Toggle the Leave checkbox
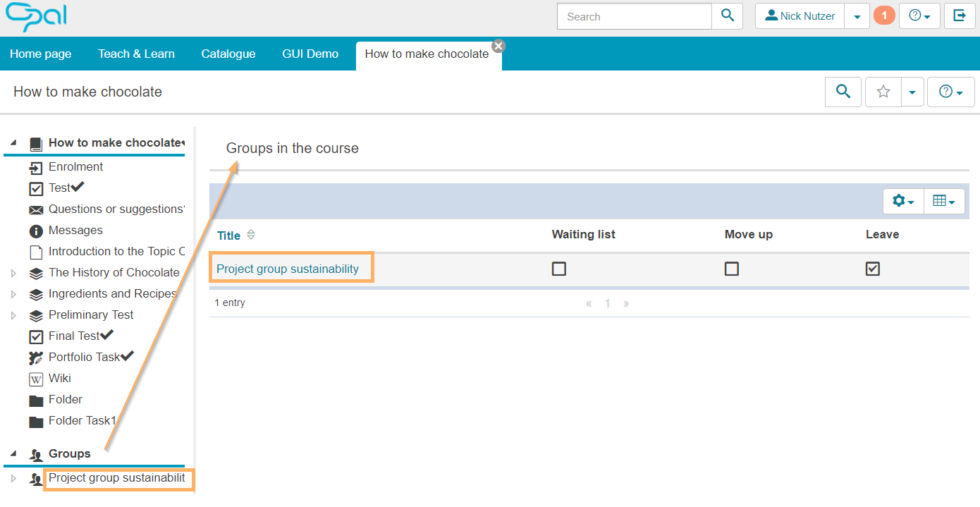 point(873,269)
